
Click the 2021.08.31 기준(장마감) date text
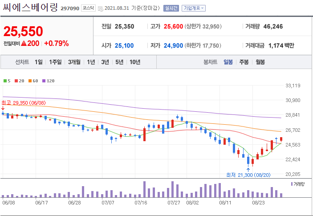pyautogui.click(x=132, y=8)
